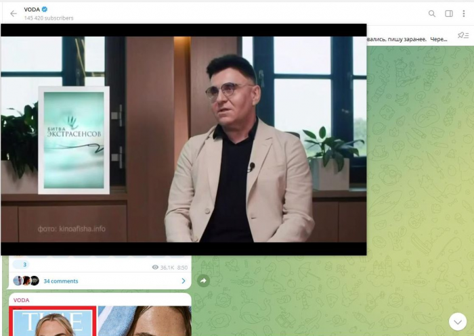Click the commenters avatar group

point(26,281)
